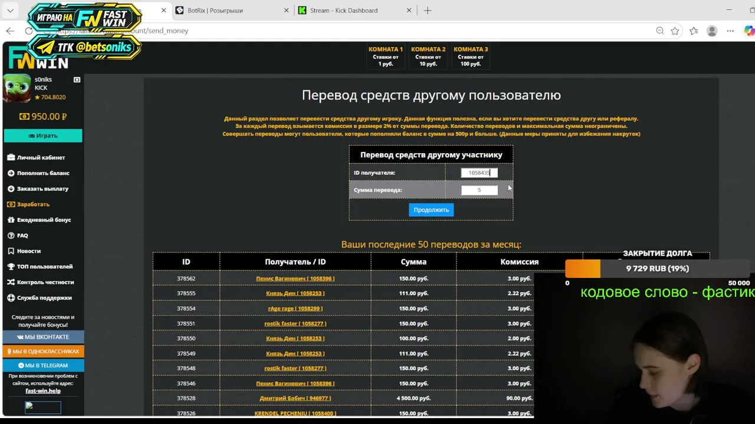This screenshot has width=755, height=424.
Task: Click the Сумма column header
Action: 413,262
